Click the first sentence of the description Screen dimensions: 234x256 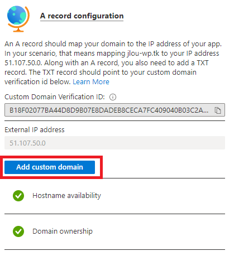coord(113,44)
